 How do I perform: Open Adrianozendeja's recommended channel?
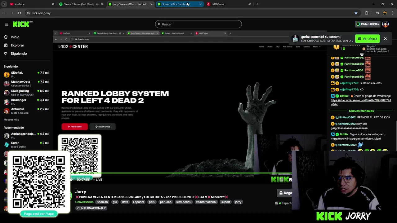coord(26,135)
